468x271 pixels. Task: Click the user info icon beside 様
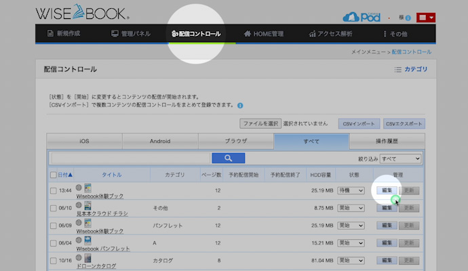(408, 18)
